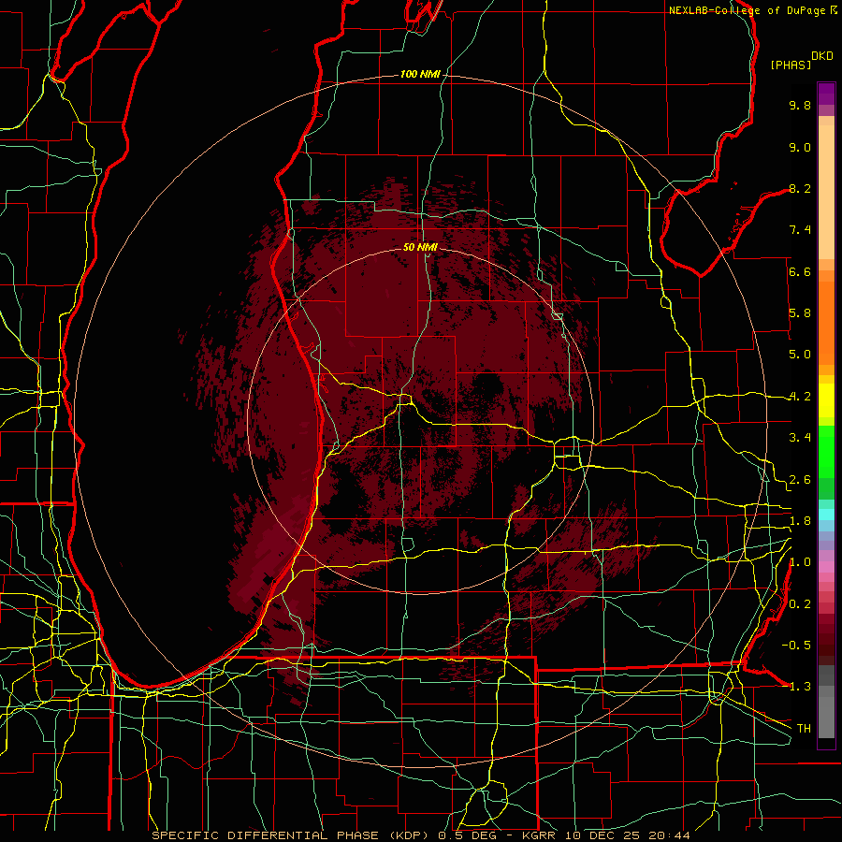The image size is (842, 842).
Task: Click the KGRR radar site identifier
Action: click(541, 835)
